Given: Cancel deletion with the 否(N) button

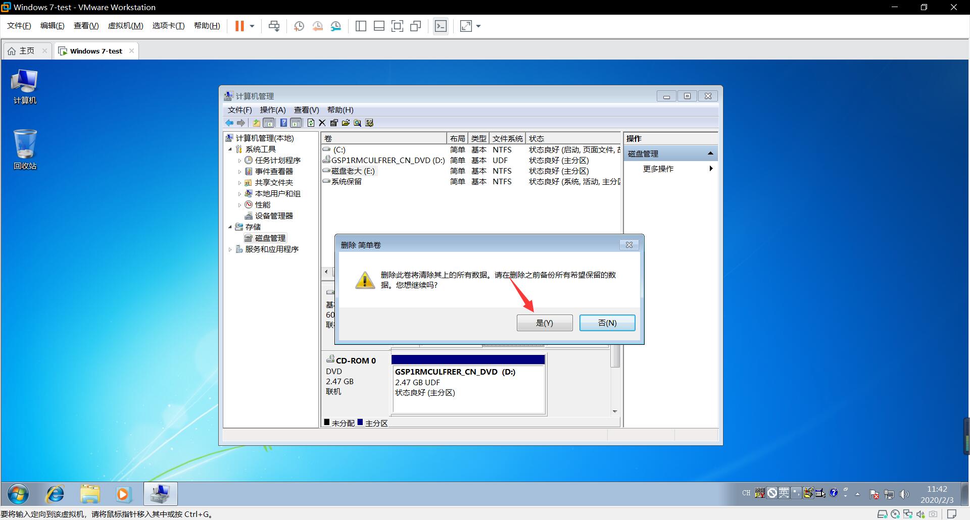Looking at the screenshot, I should tap(607, 323).
